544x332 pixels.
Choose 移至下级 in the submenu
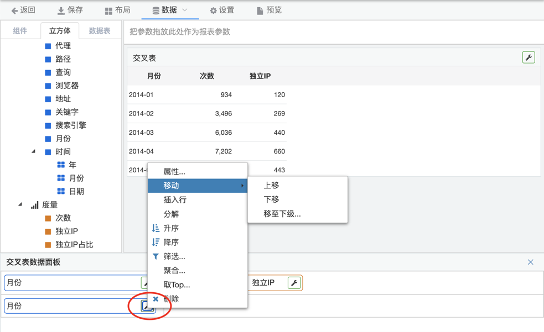pyautogui.click(x=282, y=214)
